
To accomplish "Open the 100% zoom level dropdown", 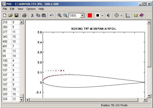I will coord(82,15).
